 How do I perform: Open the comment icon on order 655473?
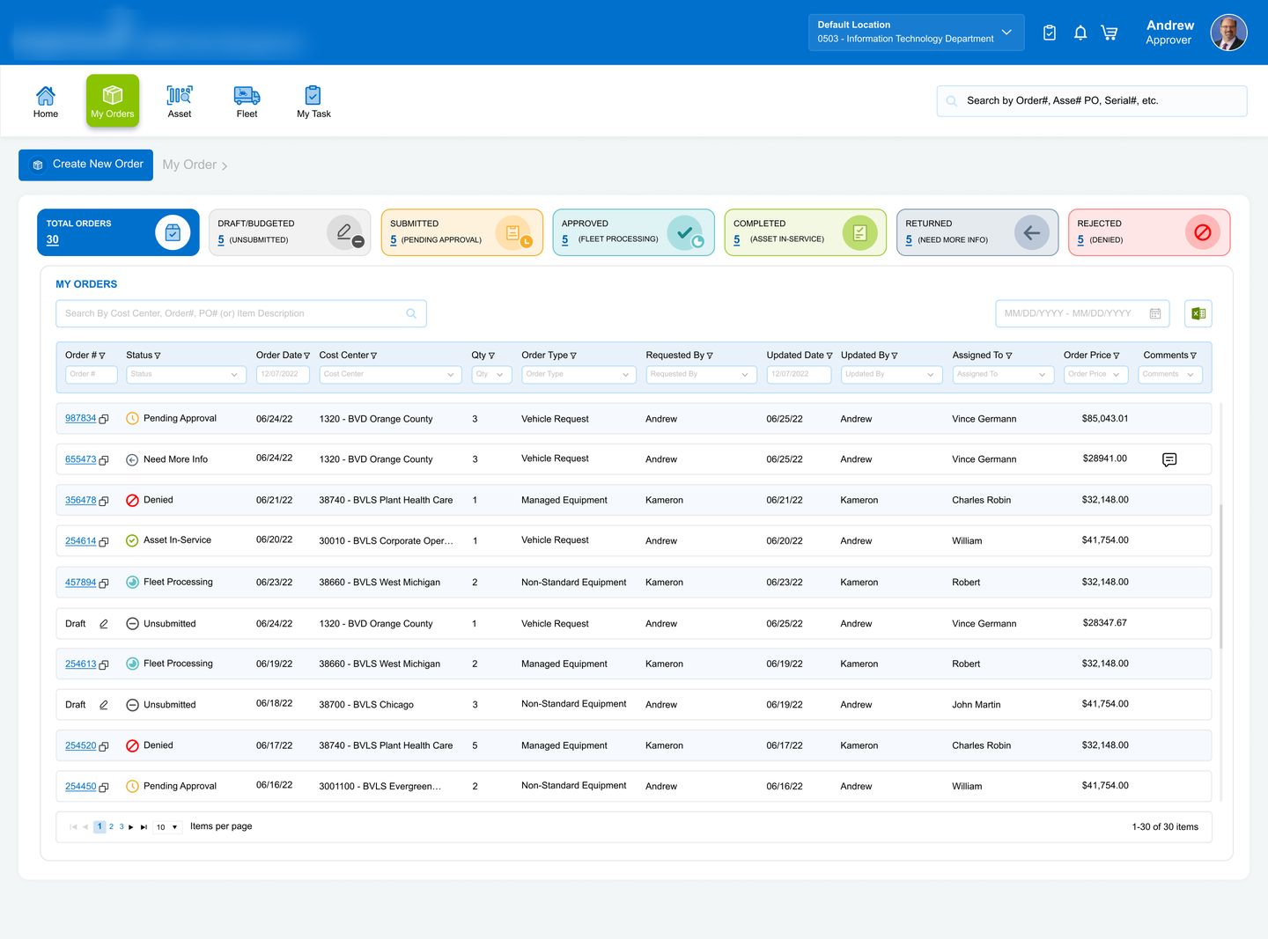[x=1169, y=459]
